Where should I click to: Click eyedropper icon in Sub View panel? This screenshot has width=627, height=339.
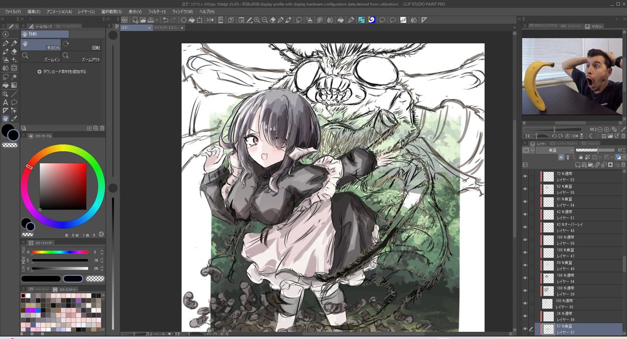coord(623,129)
